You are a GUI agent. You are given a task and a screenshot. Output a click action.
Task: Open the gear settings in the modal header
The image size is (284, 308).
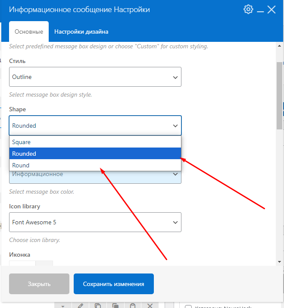coord(248,9)
